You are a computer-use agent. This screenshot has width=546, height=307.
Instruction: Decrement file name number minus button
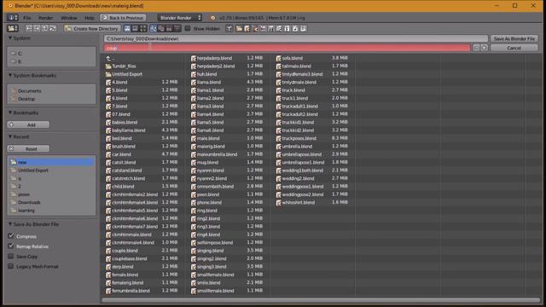(x=476, y=48)
